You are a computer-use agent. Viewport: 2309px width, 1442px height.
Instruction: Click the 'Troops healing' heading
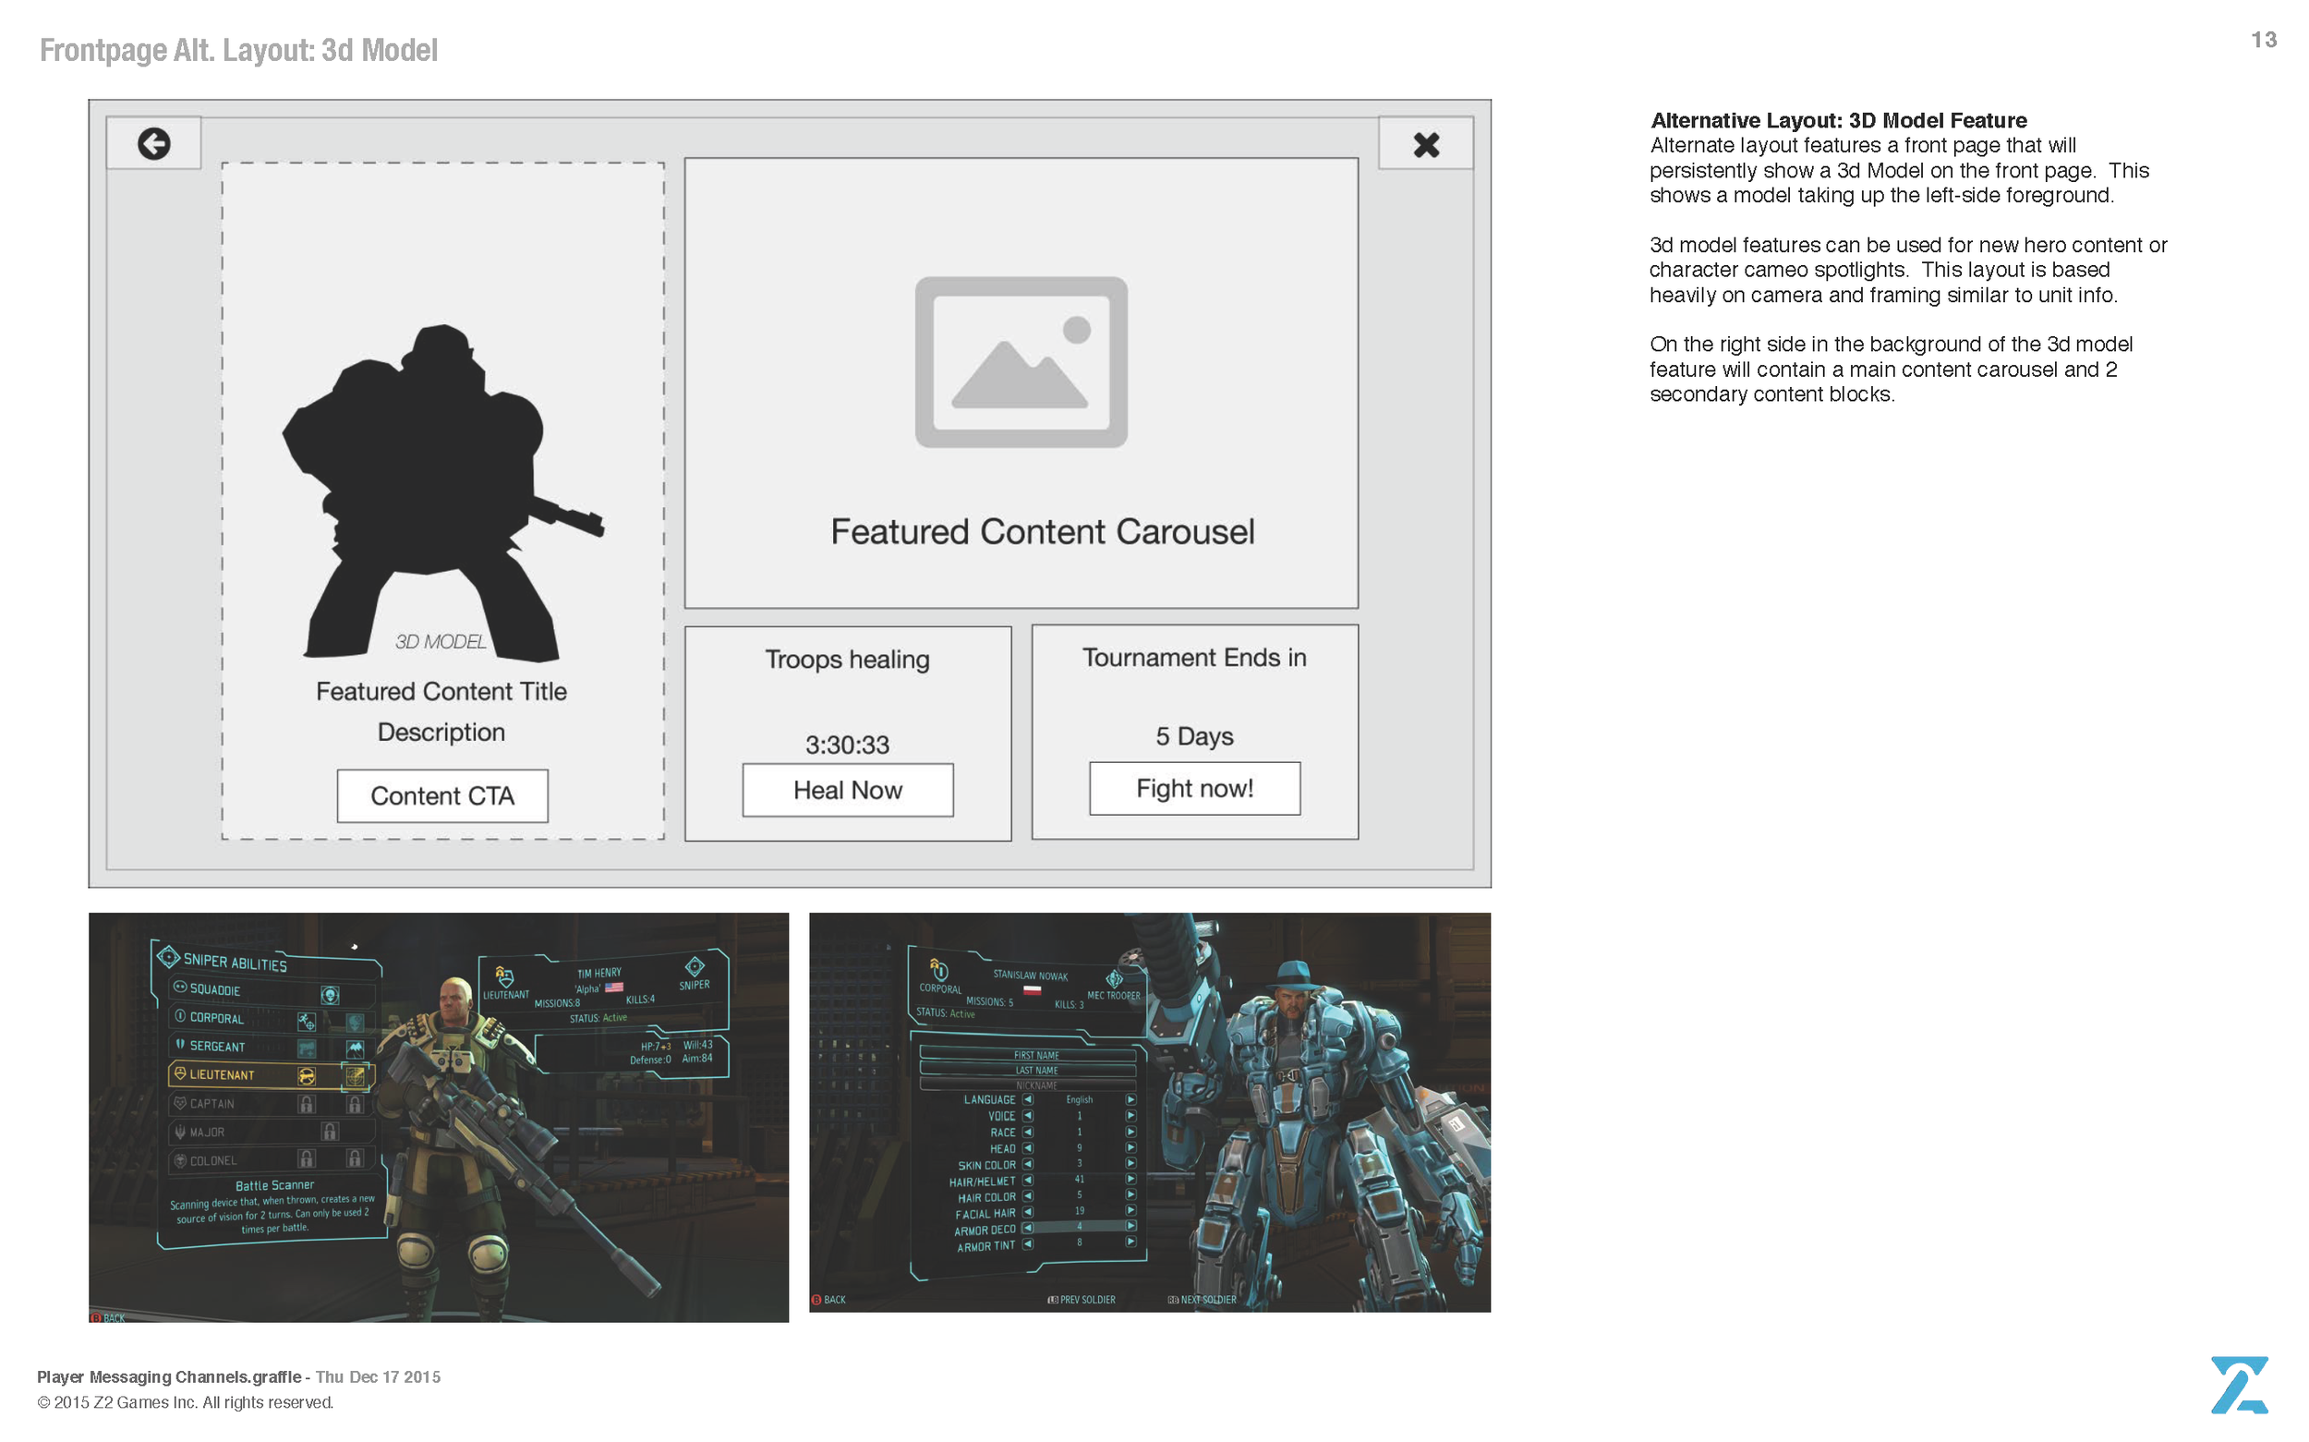pos(848,659)
